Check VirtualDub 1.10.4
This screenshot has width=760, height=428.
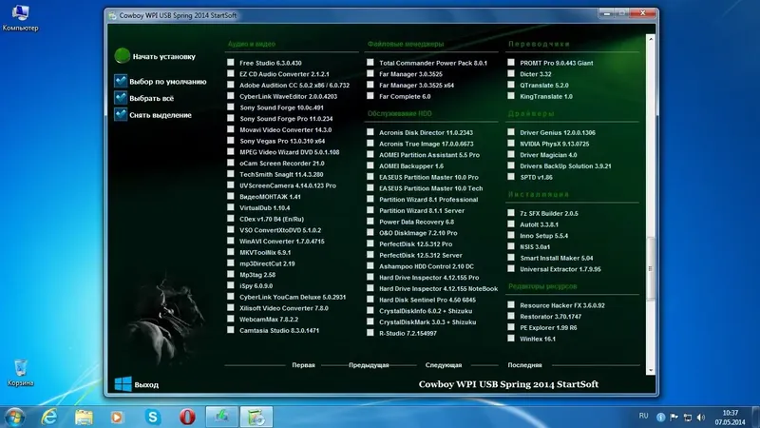(x=231, y=207)
